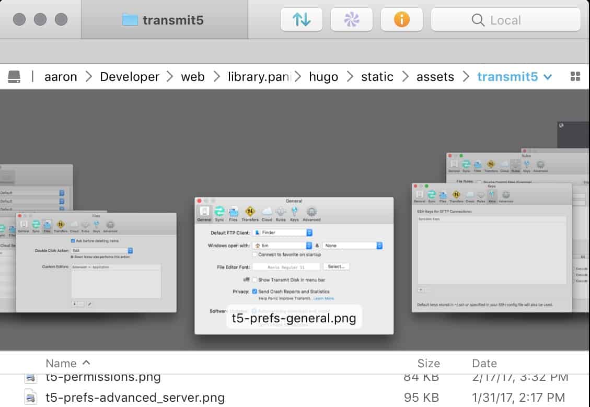Viewport: 590px width, 407px height.
Task: Click the 1/31/17, 2:17 PM date cell
Action: (x=518, y=398)
